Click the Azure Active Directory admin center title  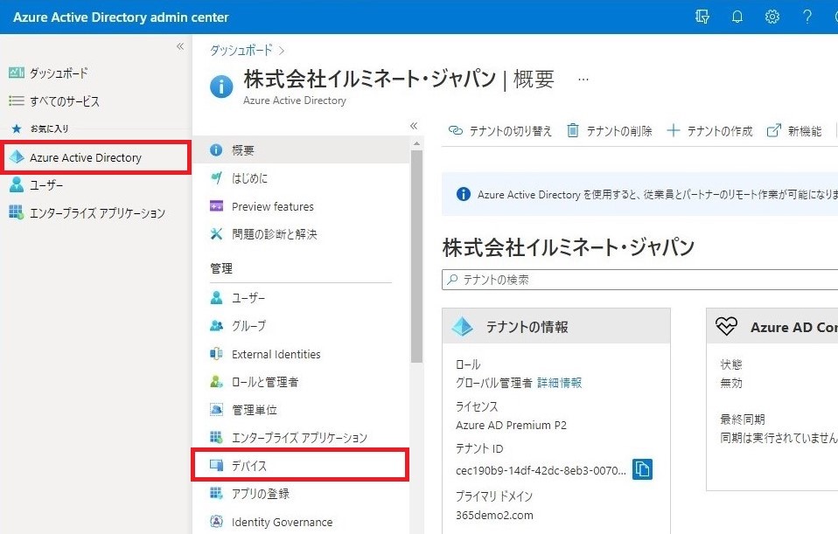click(x=121, y=17)
